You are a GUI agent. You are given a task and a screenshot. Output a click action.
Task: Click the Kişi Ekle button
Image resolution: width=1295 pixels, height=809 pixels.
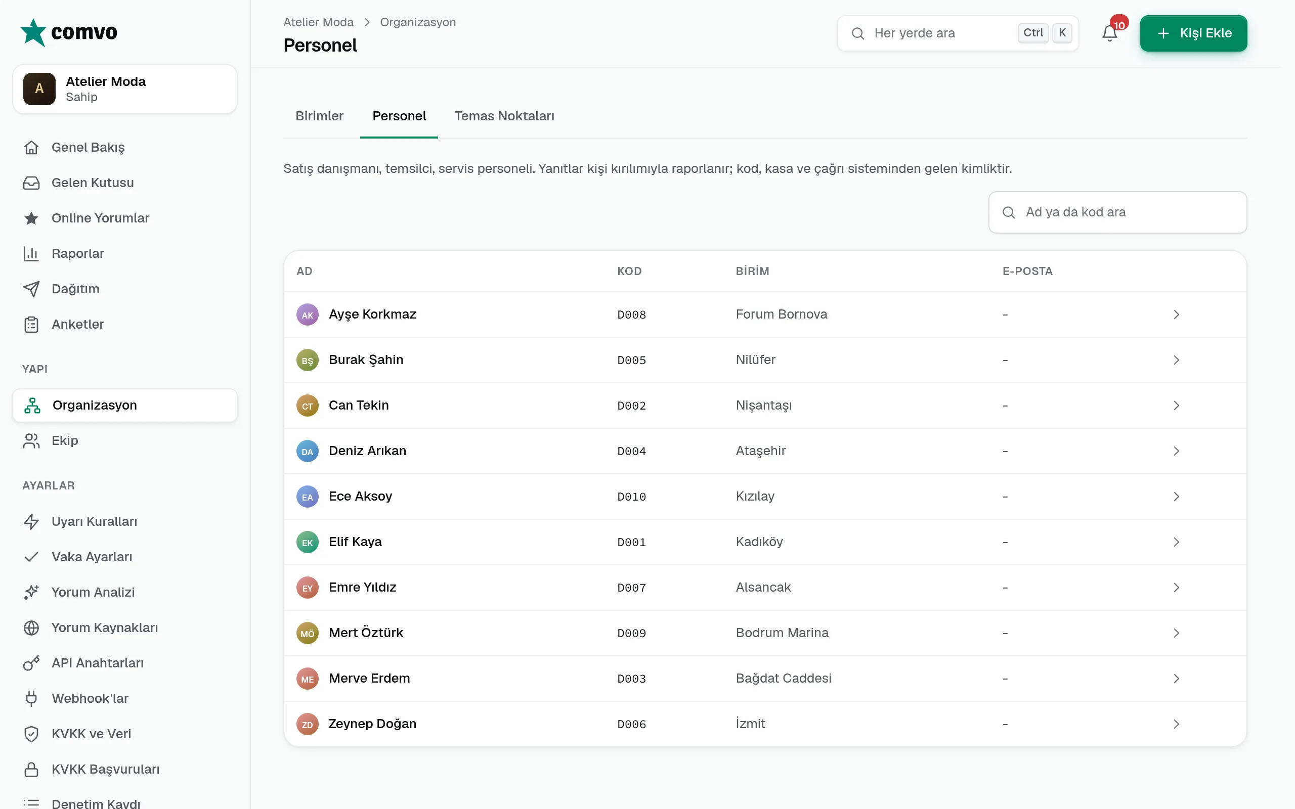point(1193,33)
